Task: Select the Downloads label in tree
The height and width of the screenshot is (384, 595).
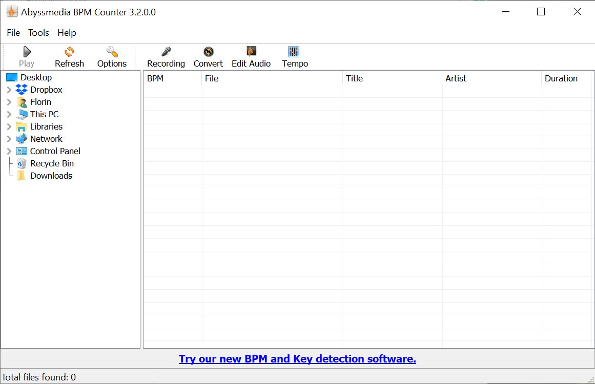Action: point(51,176)
